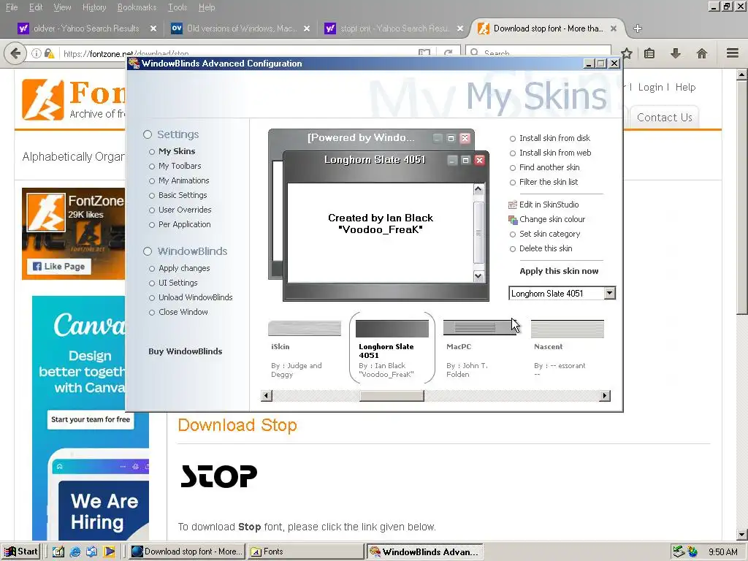Select Install skin from web
This screenshot has width=748, height=561.
[x=555, y=153]
